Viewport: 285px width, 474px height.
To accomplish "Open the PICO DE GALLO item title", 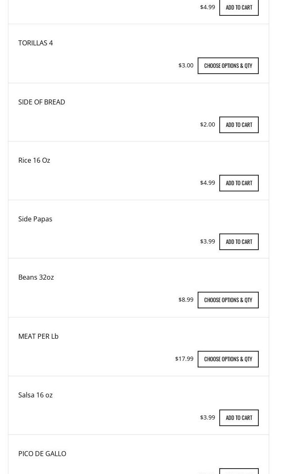I will [42, 454].
